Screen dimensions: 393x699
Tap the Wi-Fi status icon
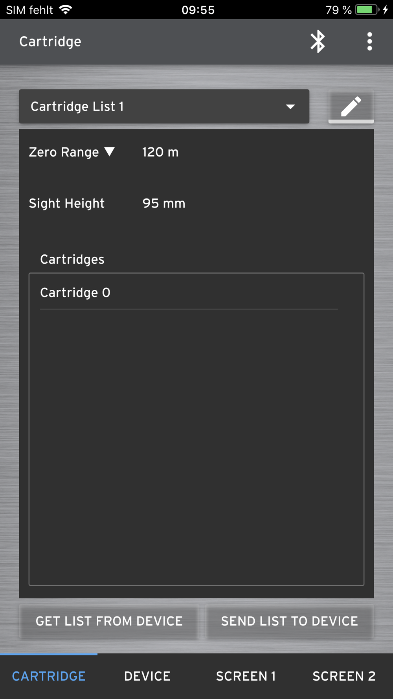[x=66, y=9]
